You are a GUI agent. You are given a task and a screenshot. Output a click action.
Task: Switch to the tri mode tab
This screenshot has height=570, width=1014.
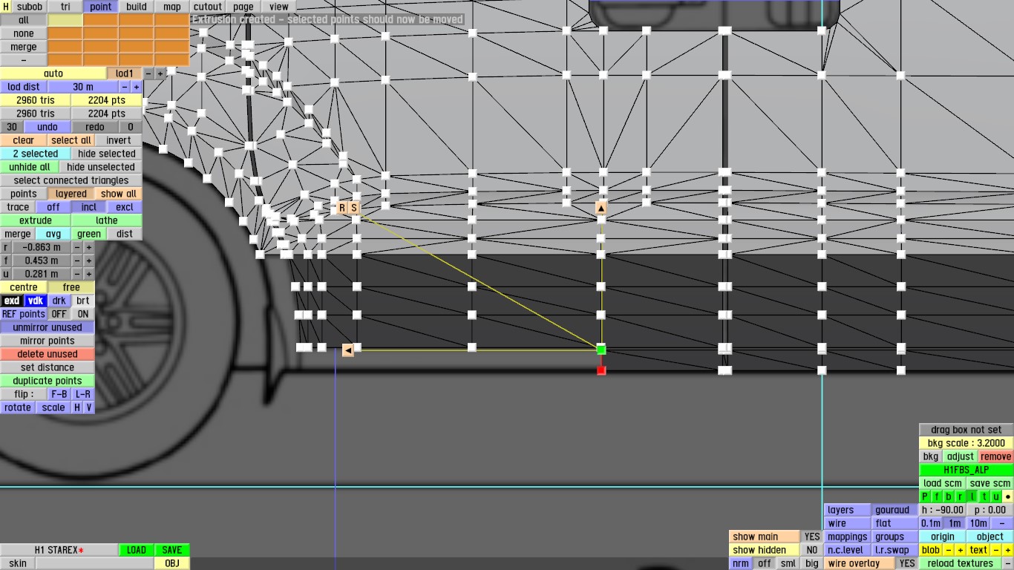point(65,7)
